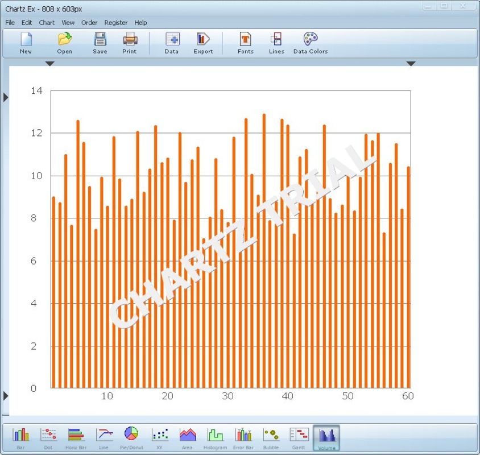Switch to Horiz Bar chart type
The height and width of the screenshot is (455, 480).
pos(76,438)
